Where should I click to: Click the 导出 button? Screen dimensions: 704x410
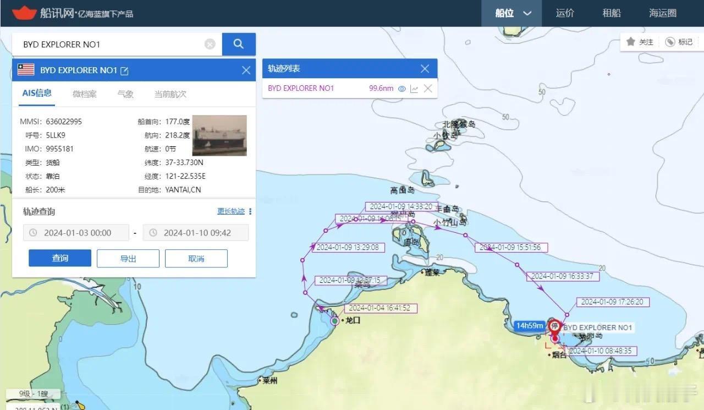coord(128,258)
